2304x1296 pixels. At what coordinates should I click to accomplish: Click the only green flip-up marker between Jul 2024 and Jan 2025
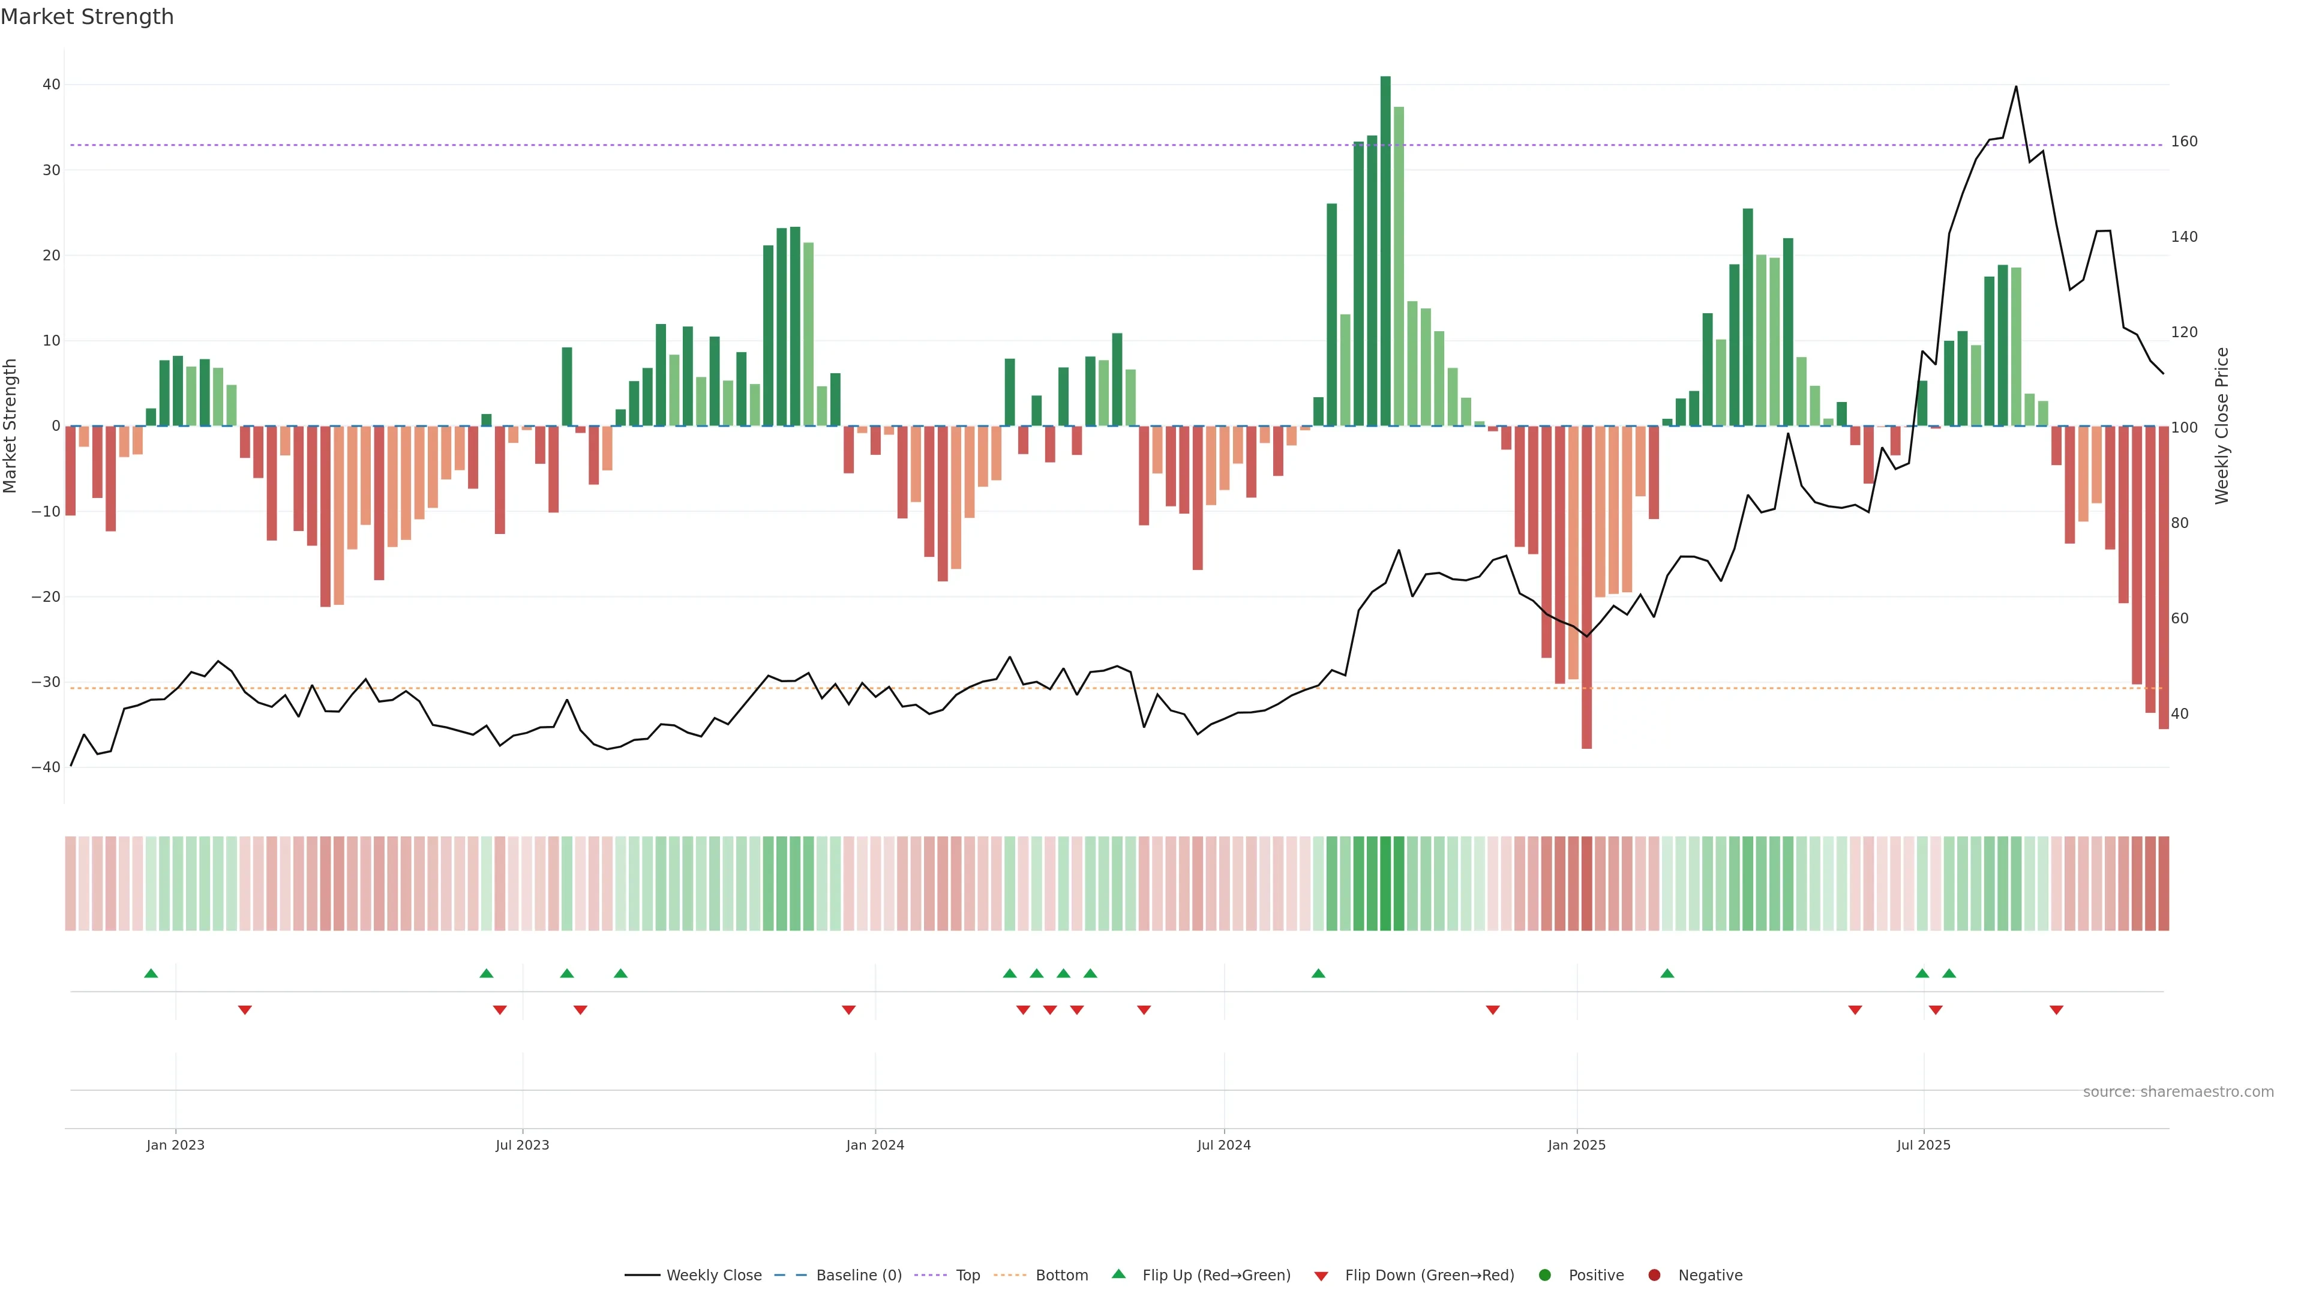1318,973
